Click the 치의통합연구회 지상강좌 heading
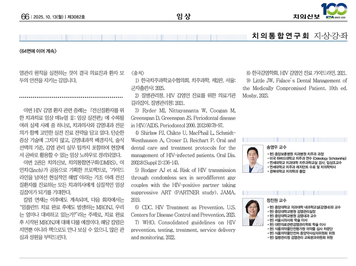356x266 pixels. (299, 36)
